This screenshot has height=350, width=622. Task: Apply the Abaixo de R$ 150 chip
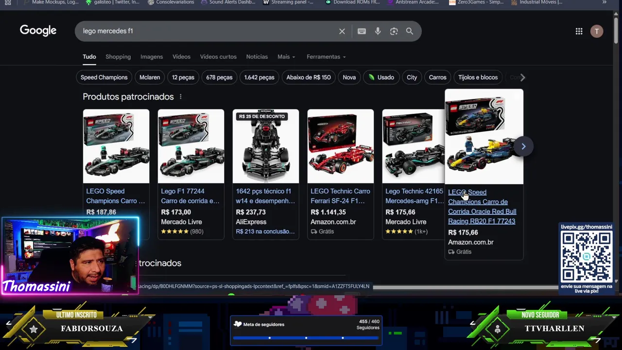(x=309, y=77)
